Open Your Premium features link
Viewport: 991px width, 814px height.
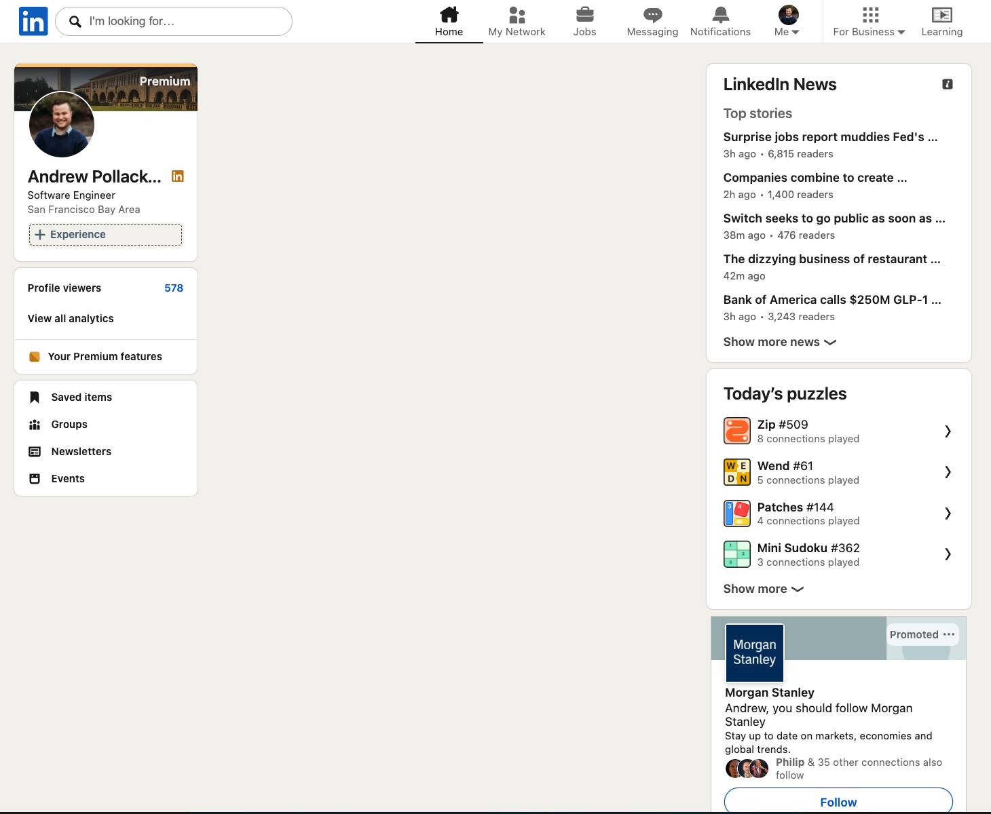[x=105, y=357]
